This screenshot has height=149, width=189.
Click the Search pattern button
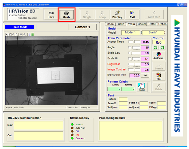159,66
